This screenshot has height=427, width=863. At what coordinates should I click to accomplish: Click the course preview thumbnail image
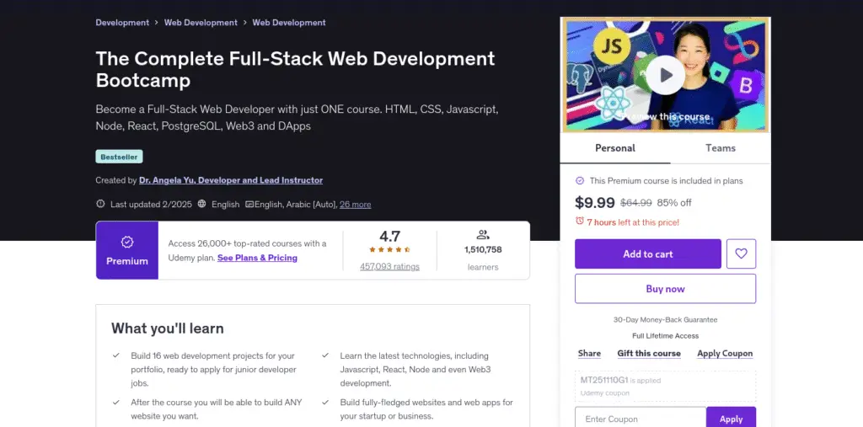(x=666, y=75)
